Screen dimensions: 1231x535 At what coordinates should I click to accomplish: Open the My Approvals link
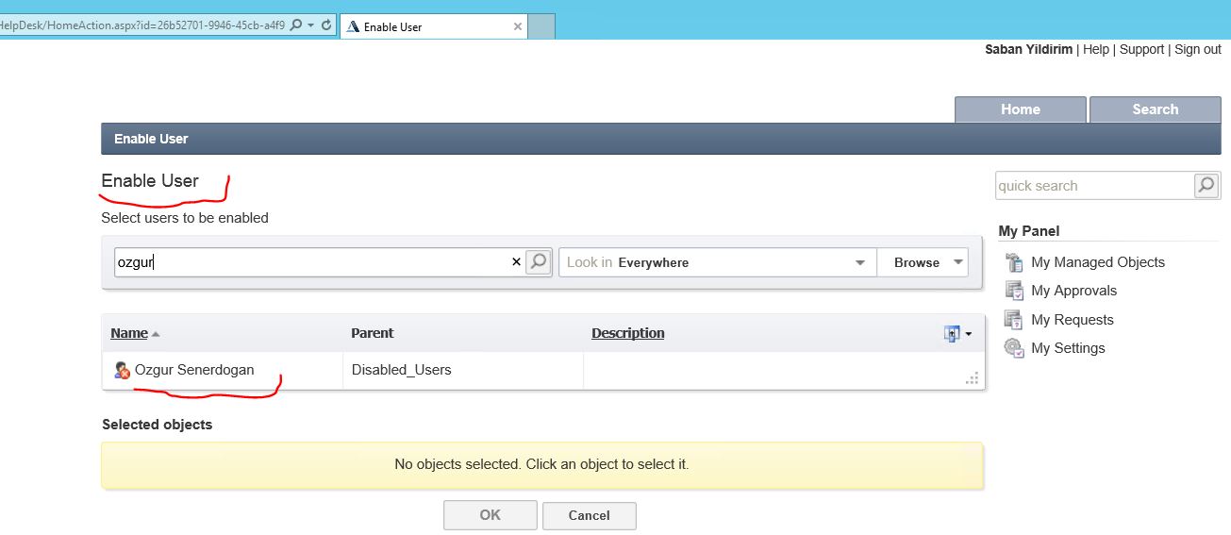1074,291
